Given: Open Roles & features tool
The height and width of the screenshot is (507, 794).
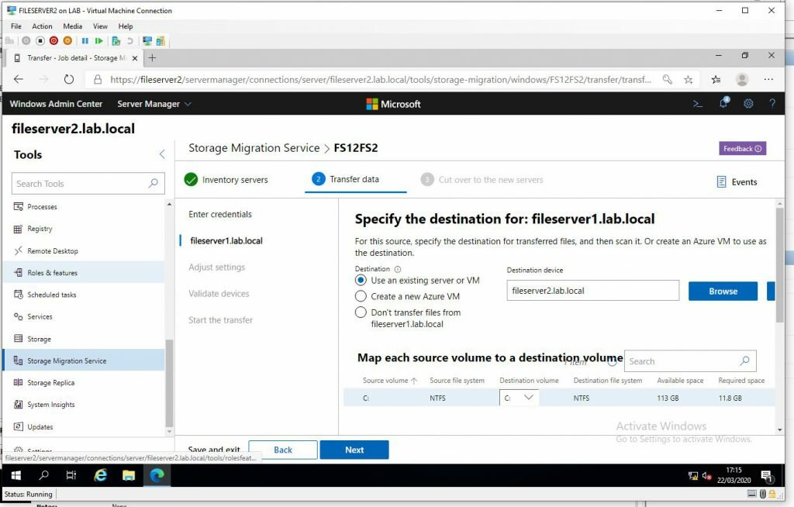Looking at the screenshot, I should click(84, 273).
